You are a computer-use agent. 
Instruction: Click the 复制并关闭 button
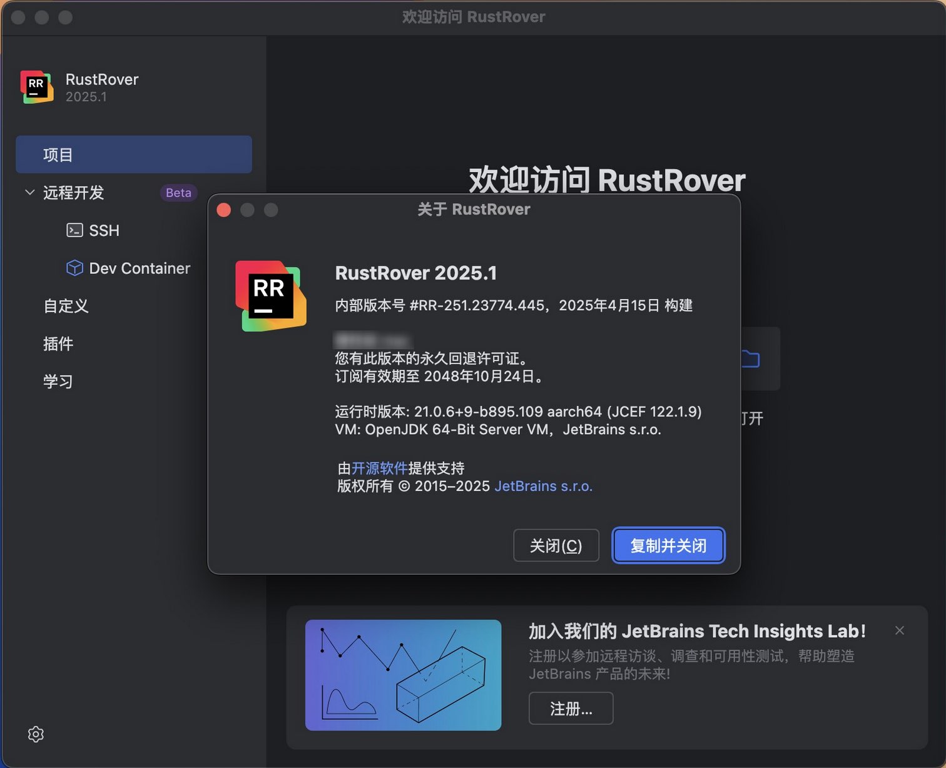[668, 545]
